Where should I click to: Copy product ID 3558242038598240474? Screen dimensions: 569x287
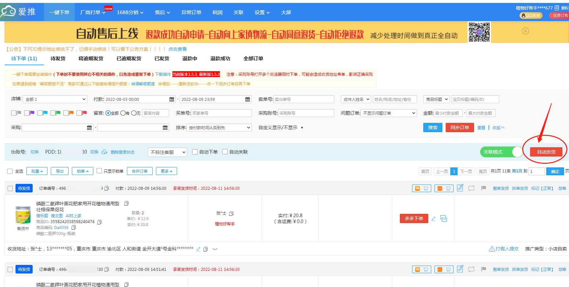tap(99, 222)
